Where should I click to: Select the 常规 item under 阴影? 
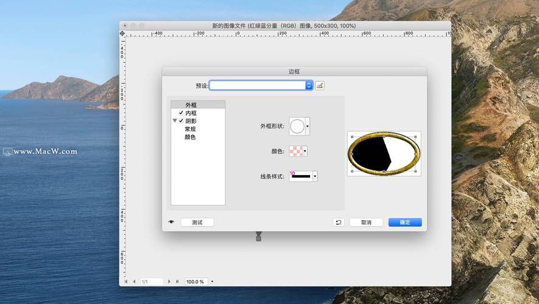click(x=190, y=129)
